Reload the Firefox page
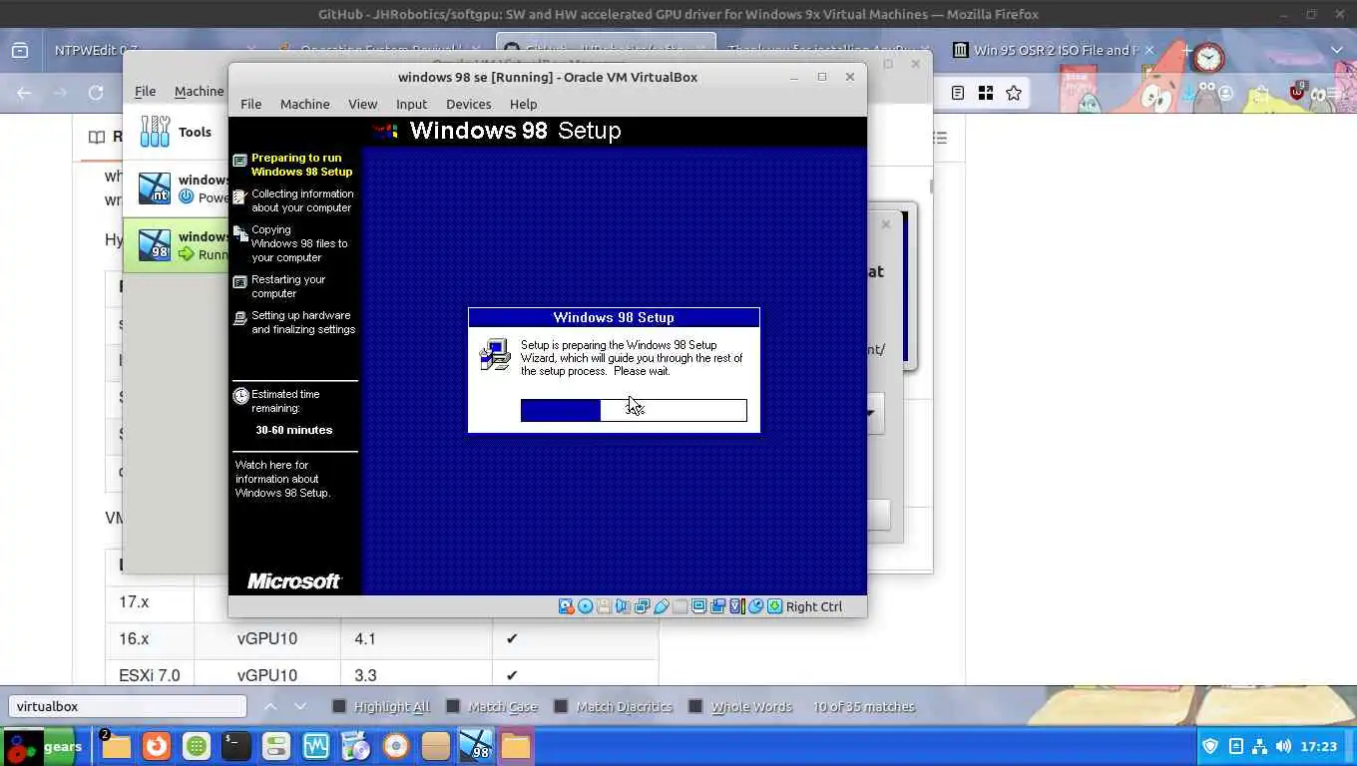Viewport: 1357px width, 766px height. pos(96,93)
